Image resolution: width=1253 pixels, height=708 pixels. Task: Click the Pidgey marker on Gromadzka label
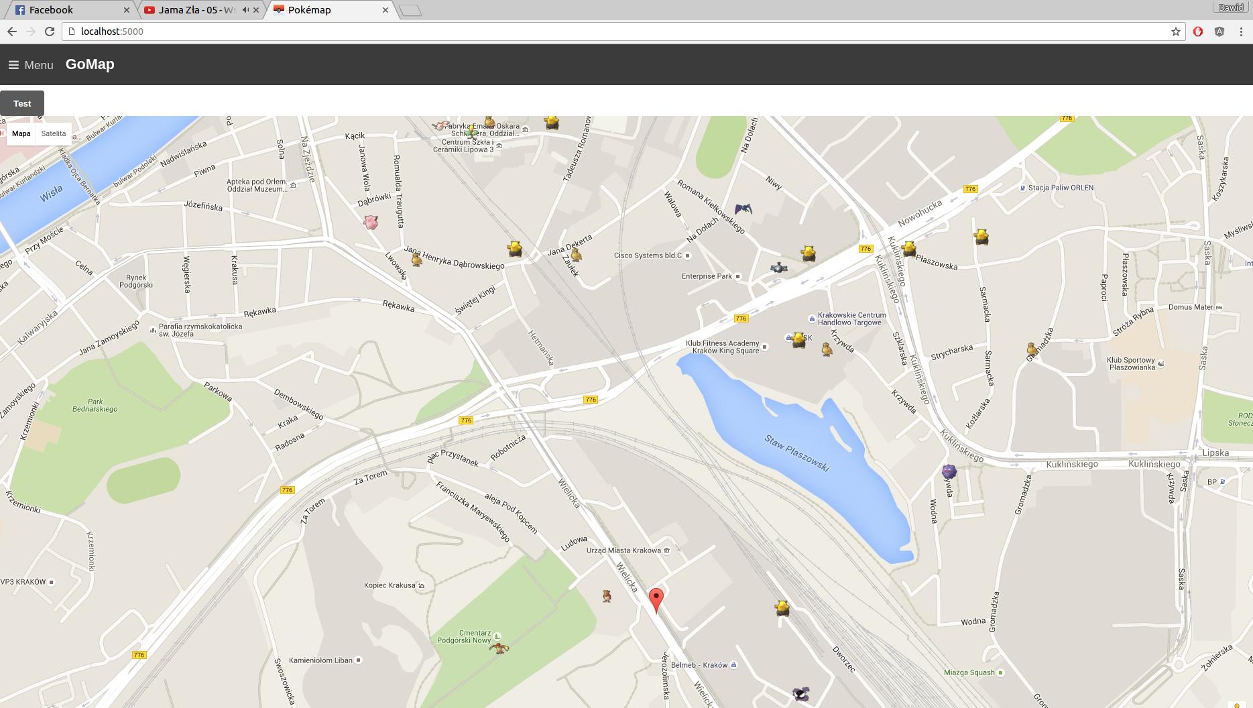[1031, 349]
